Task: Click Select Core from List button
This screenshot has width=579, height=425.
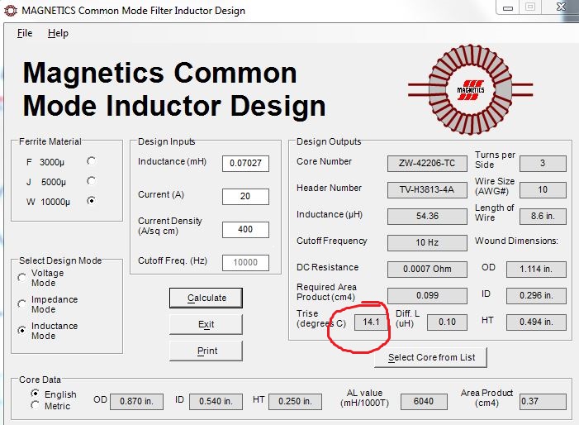Action: (431, 357)
